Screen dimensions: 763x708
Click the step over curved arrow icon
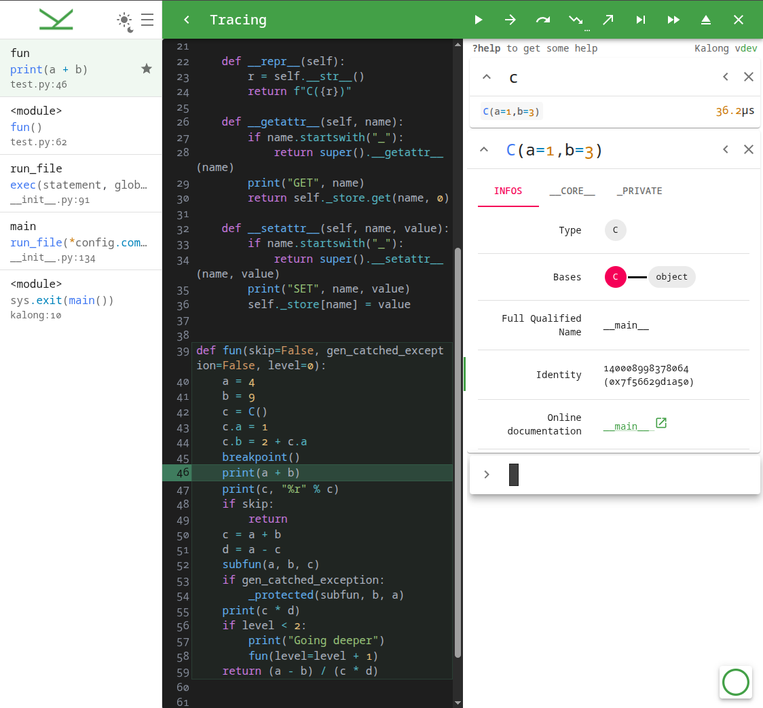coord(542,20)
